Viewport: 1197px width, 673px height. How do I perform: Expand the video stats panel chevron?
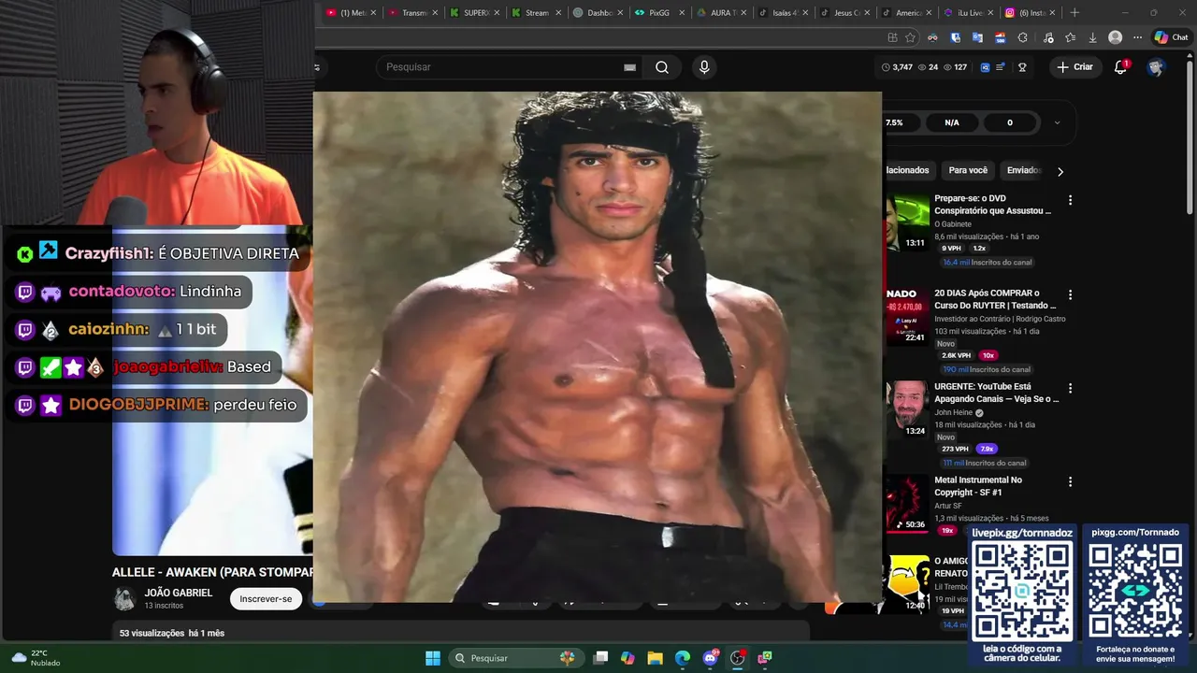1057,122
